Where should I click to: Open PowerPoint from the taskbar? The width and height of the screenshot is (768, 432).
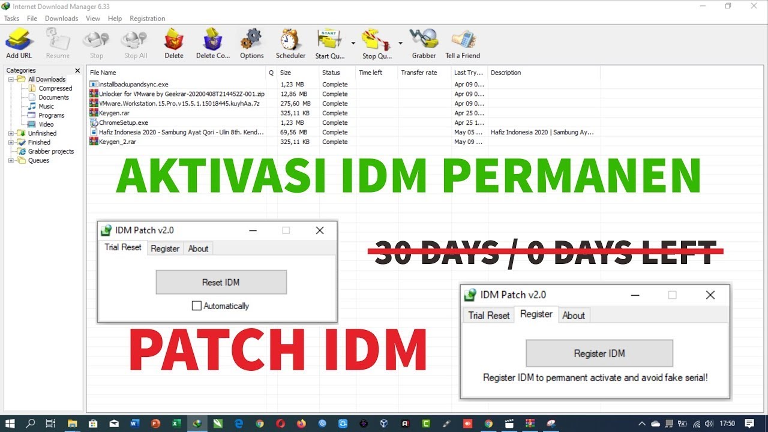(x=155, y=423)
